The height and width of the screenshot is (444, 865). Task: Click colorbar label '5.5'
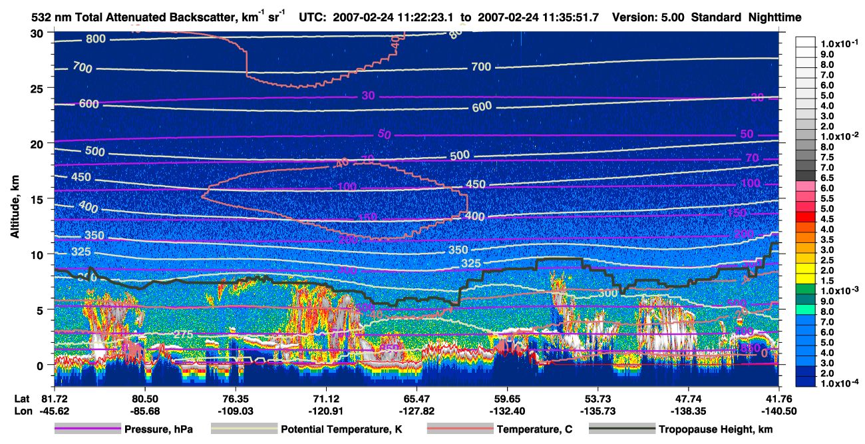pyautogui.click(x=827, y=198)
